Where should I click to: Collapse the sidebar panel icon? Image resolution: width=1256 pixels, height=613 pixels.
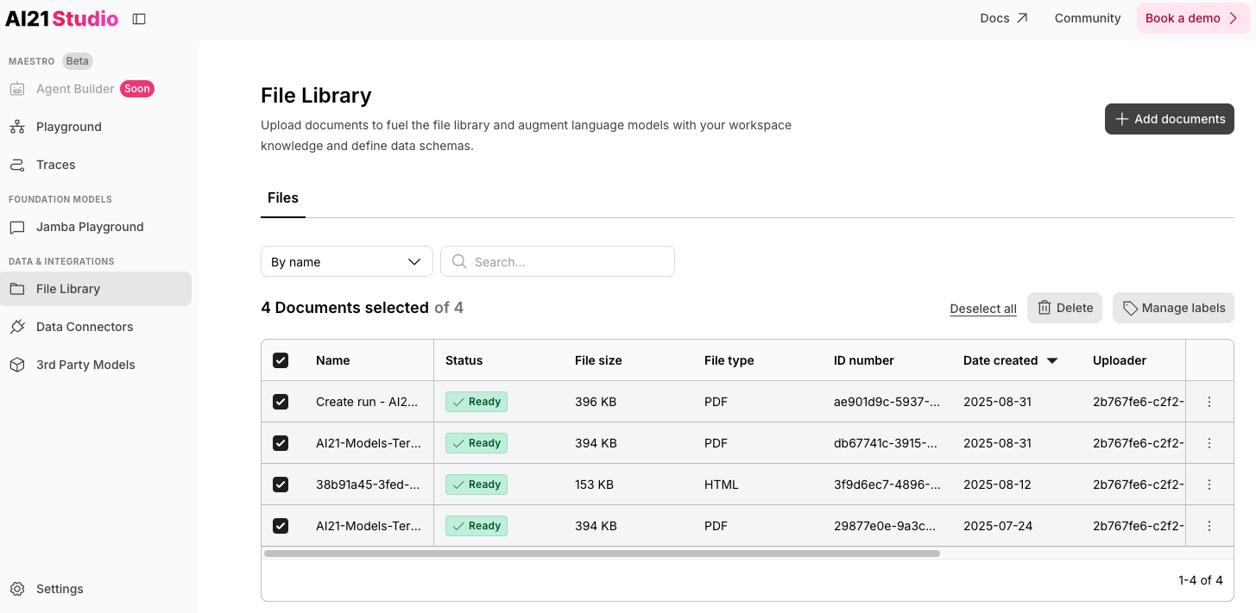[139, 19]
